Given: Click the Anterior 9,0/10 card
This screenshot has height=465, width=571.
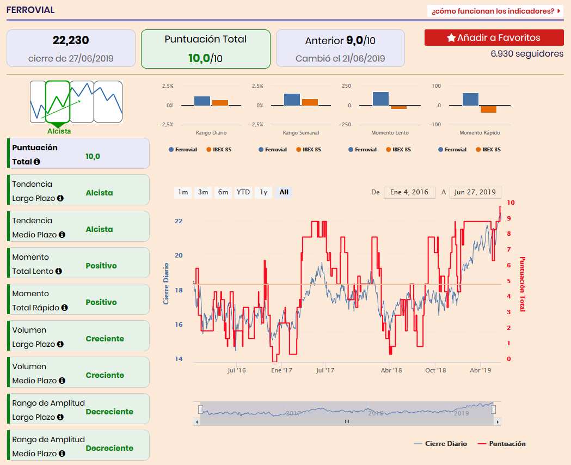Looking at the screenshot, I should pyautogui.click(x=341, y=48).
